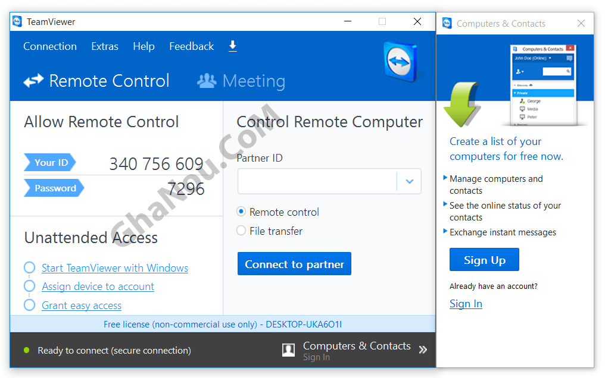The width and height of the screenshot is (605, 378).
Task: Select the File transfer radio button
Action: pos(241,231)
